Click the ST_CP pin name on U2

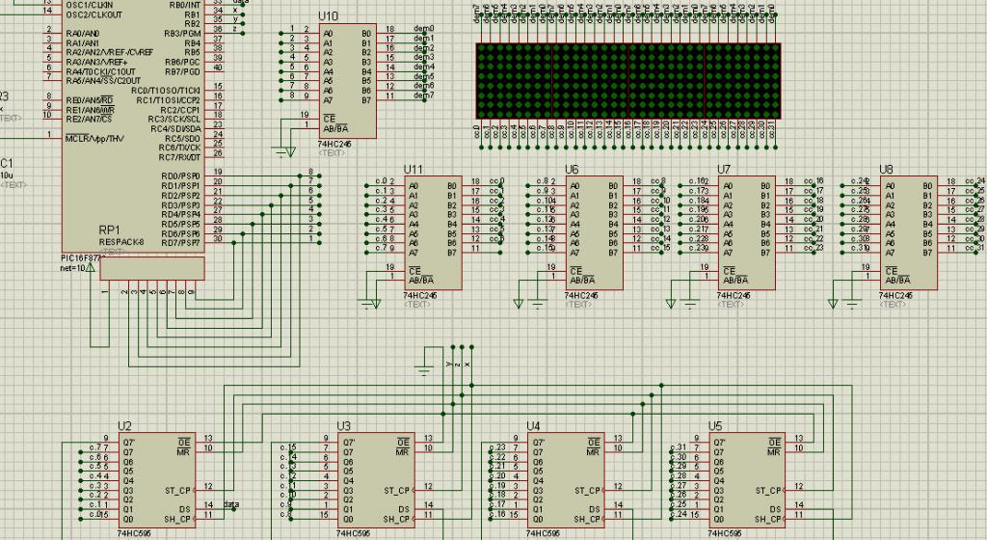(177, 490)
